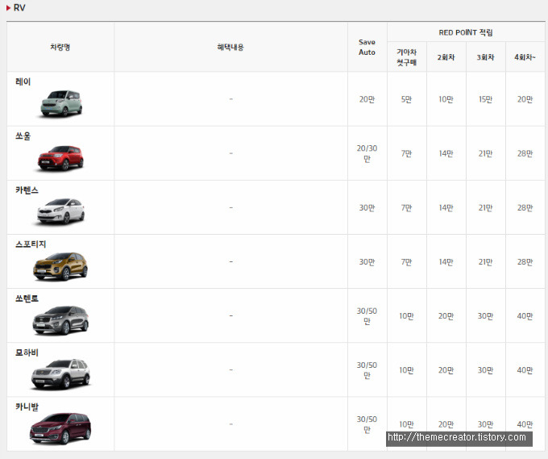548x459 pixels.
Task: Click the 레이 car thumbnail
Action: tap(61, 103)
